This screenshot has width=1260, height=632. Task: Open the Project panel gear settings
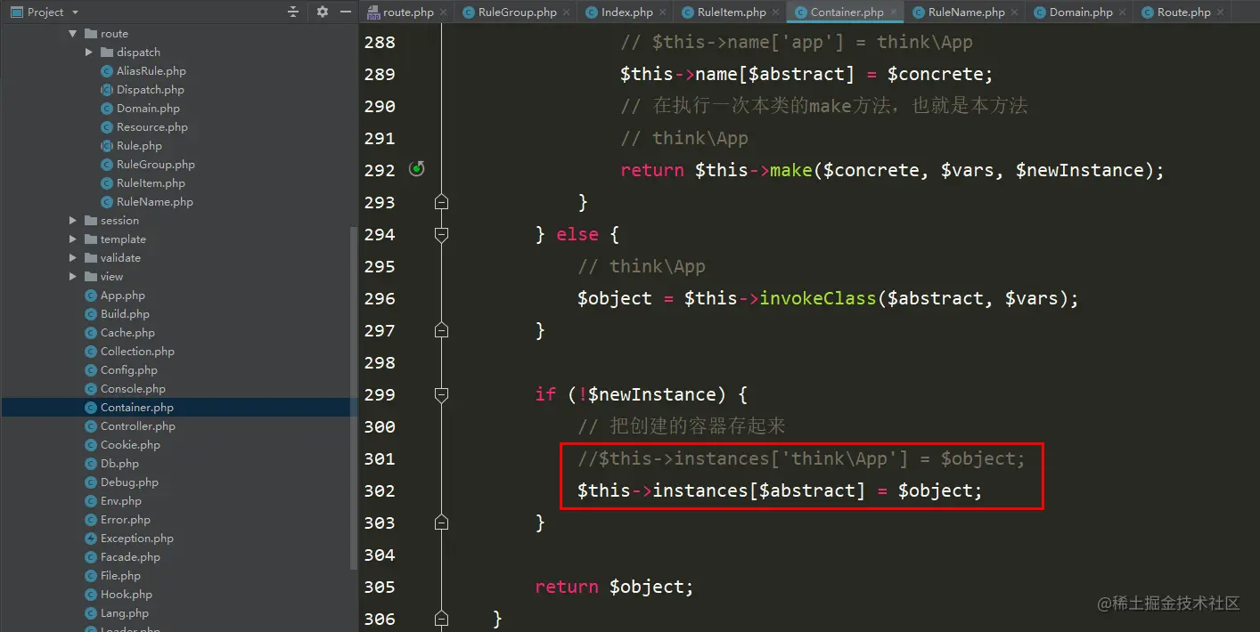[323, 12]
